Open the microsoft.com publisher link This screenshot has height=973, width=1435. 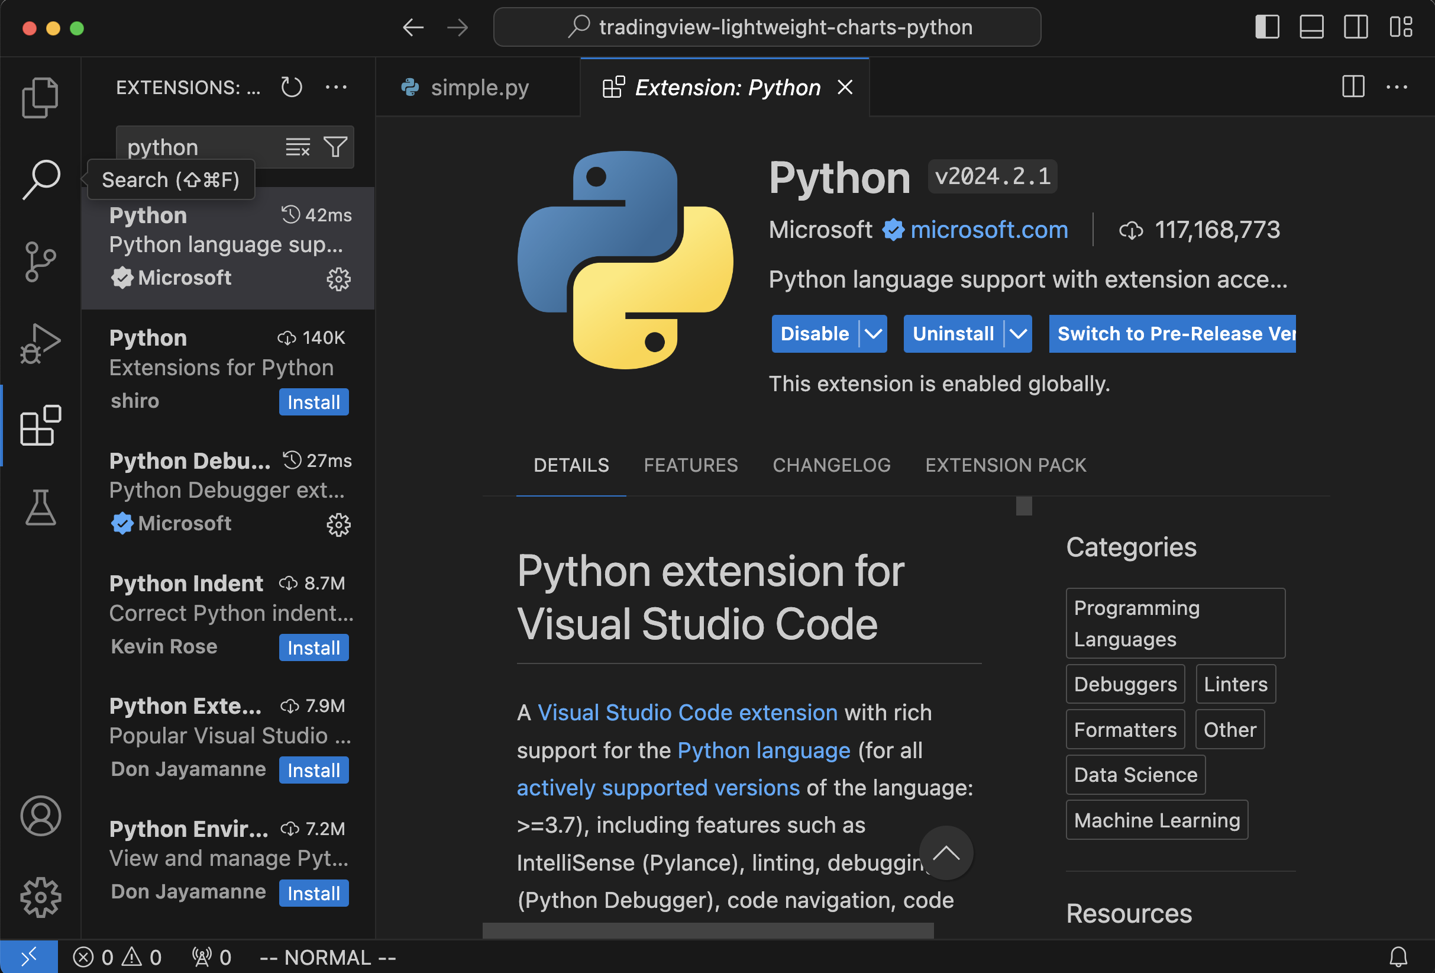(989, 229)
